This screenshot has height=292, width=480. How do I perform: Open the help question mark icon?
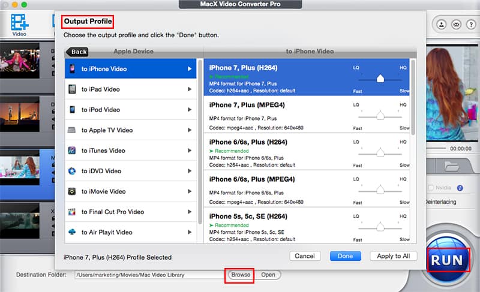(471, 24)
